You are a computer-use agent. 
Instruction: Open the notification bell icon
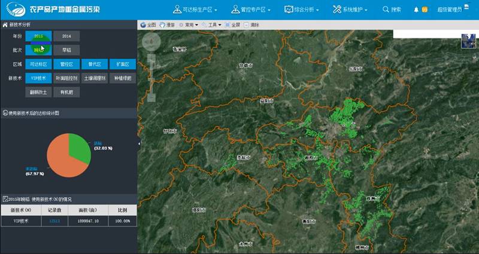(416, 10)
